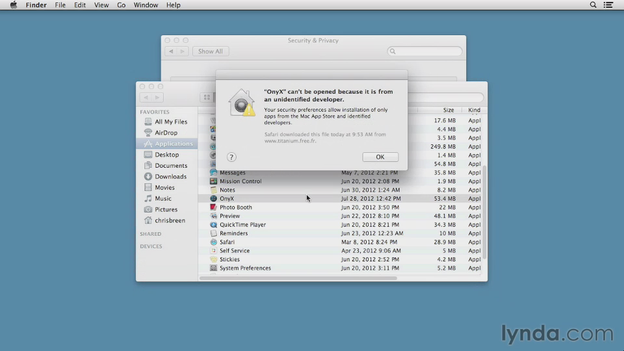Open the Go menu
Image resolution: width=624 pixels, height=351 pixels.
click(x=121, y=5)
